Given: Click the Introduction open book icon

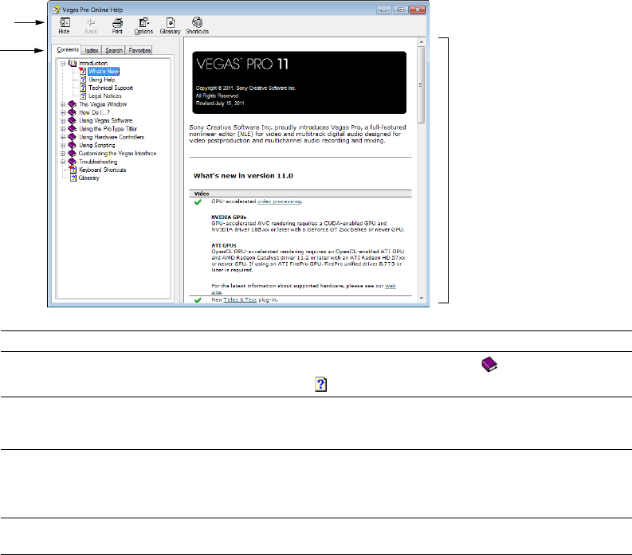Looking at the screenshot, I should [x=73, y=63].
